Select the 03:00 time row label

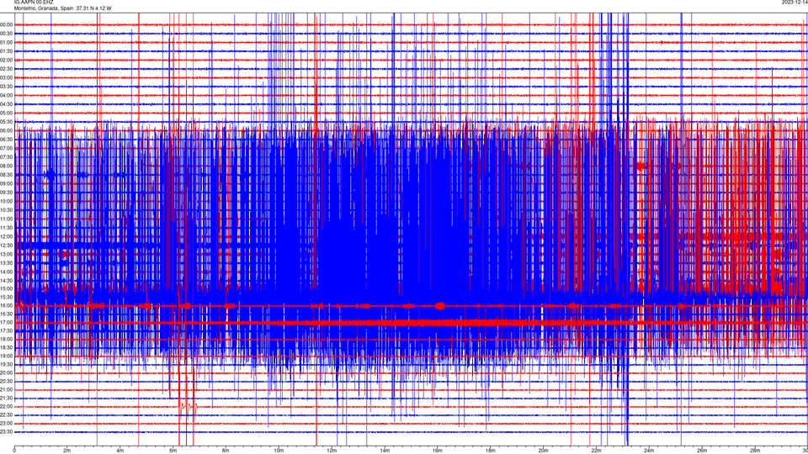(6, 77)
